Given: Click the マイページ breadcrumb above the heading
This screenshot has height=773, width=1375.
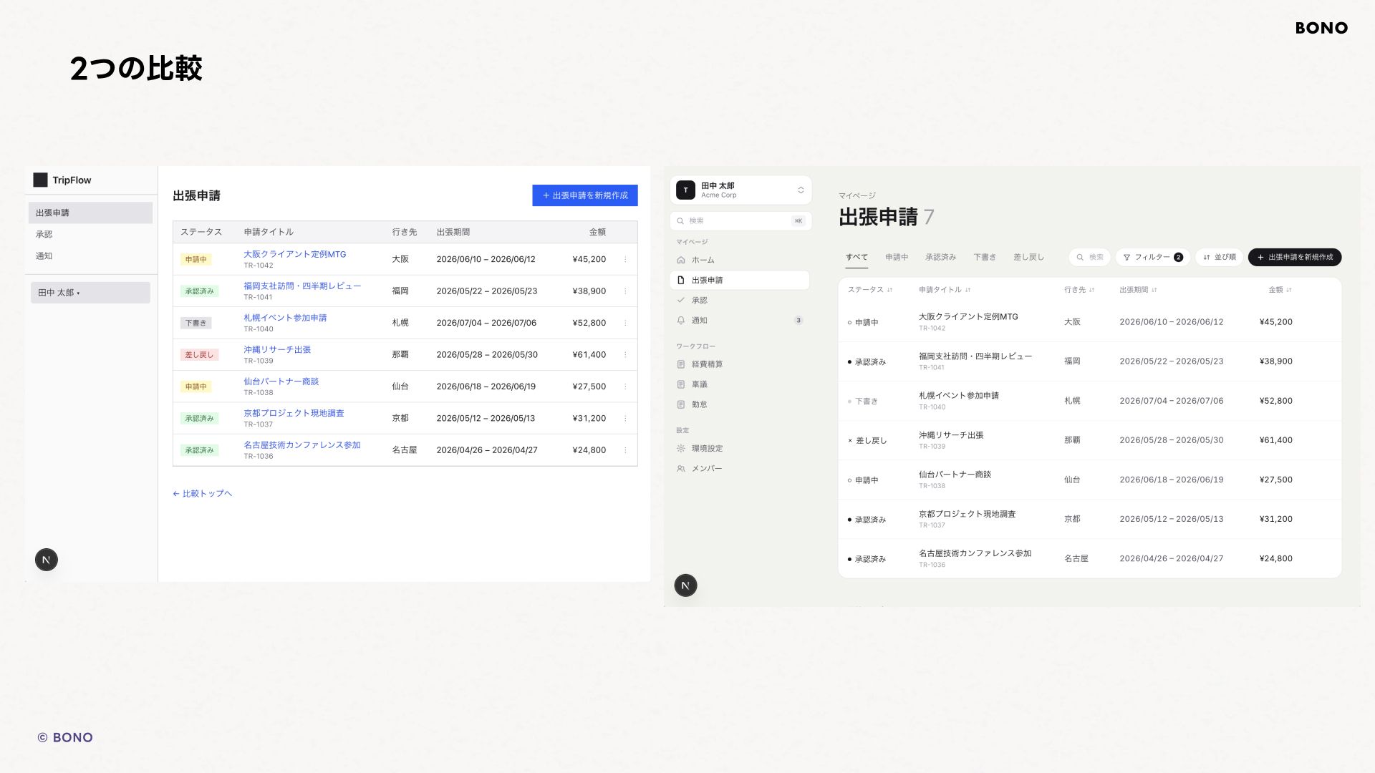Looking at the screenshot, I should click(x=857, y=195).
